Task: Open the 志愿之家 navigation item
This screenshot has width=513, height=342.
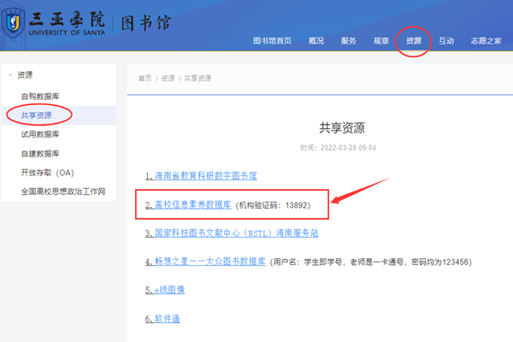Action: tap(486, 41)
